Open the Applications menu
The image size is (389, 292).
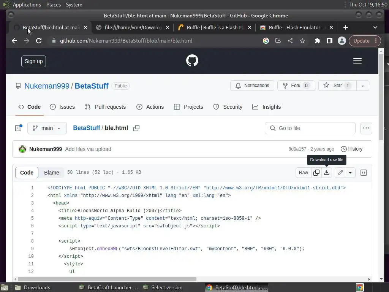tap(27, 5)
